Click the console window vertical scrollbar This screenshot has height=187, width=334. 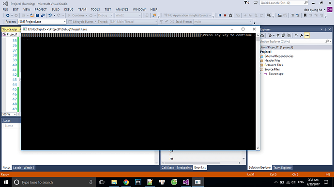[258, 92]
